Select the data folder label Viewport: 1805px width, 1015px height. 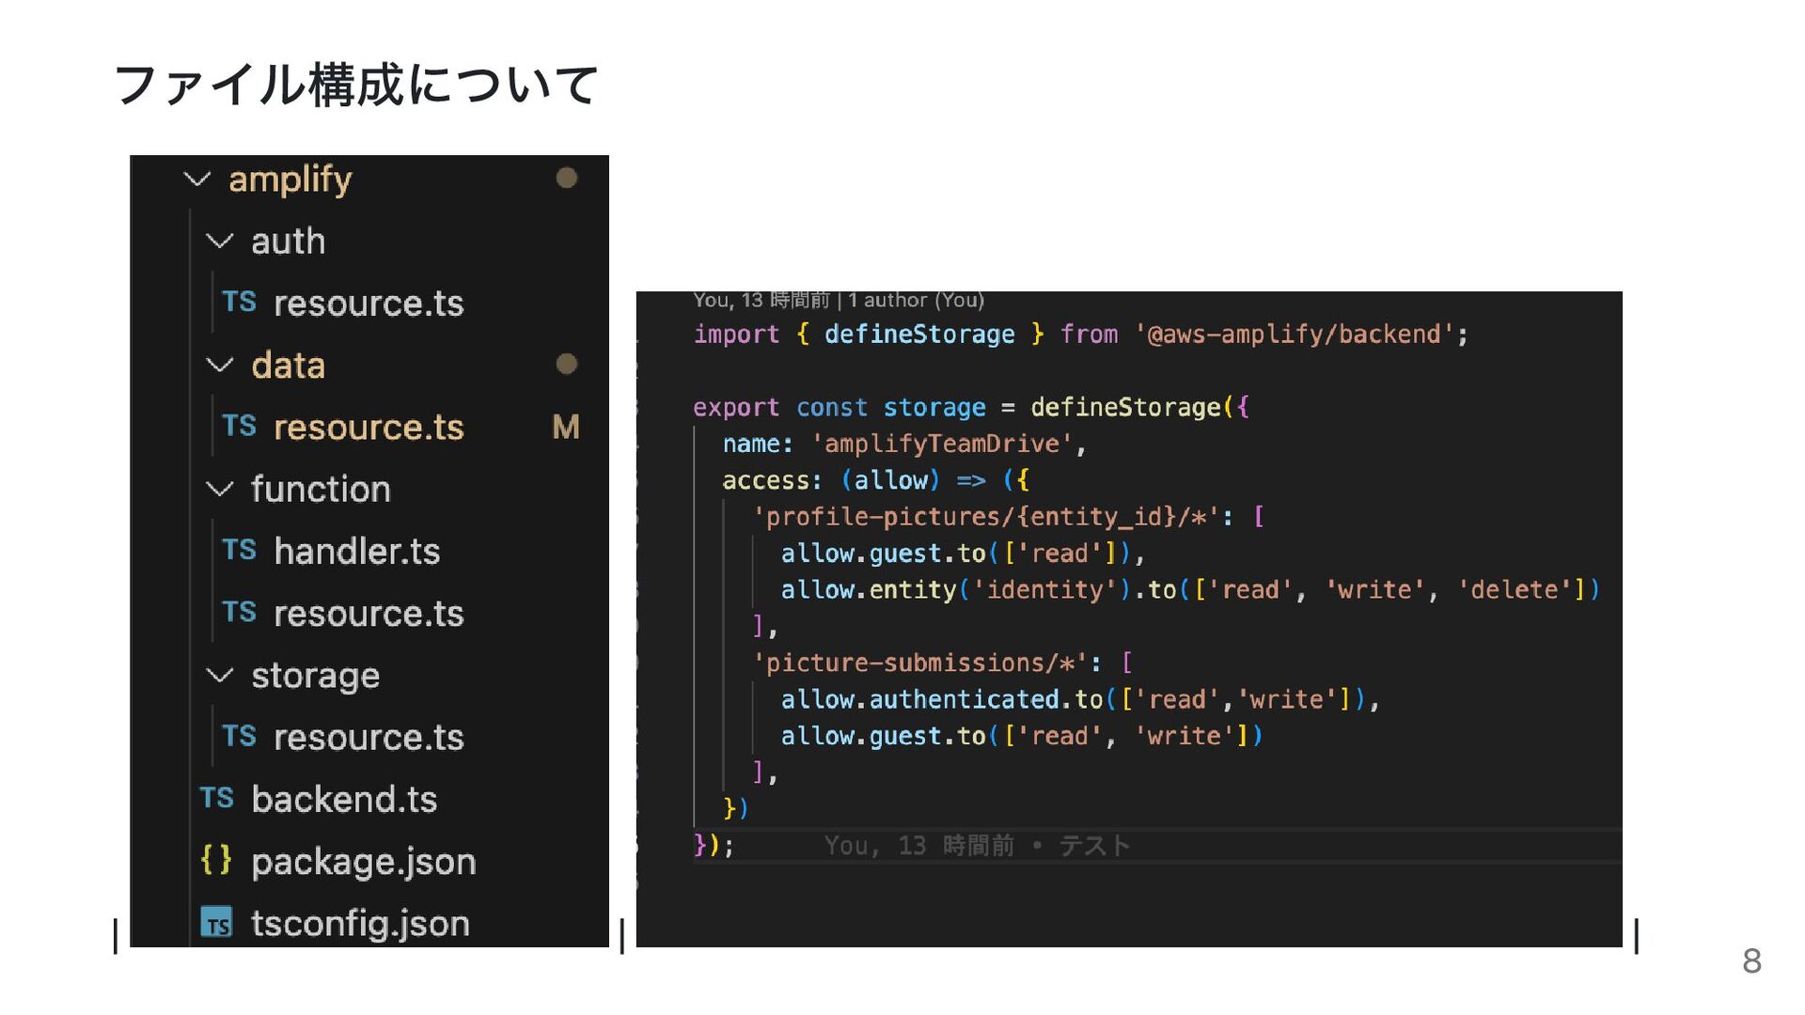[289, 366]
